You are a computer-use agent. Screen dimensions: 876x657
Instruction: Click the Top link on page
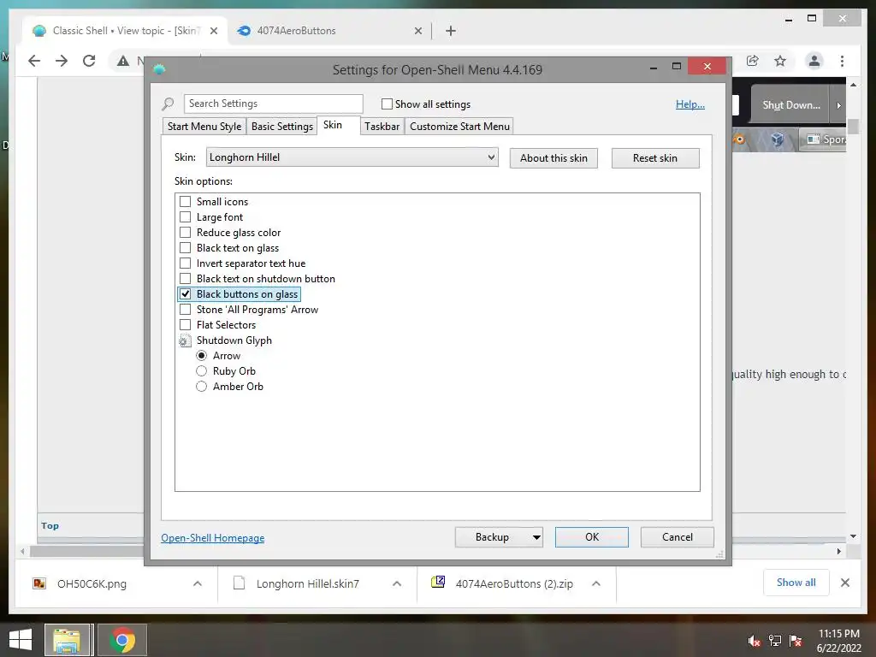tap(50, 526)
